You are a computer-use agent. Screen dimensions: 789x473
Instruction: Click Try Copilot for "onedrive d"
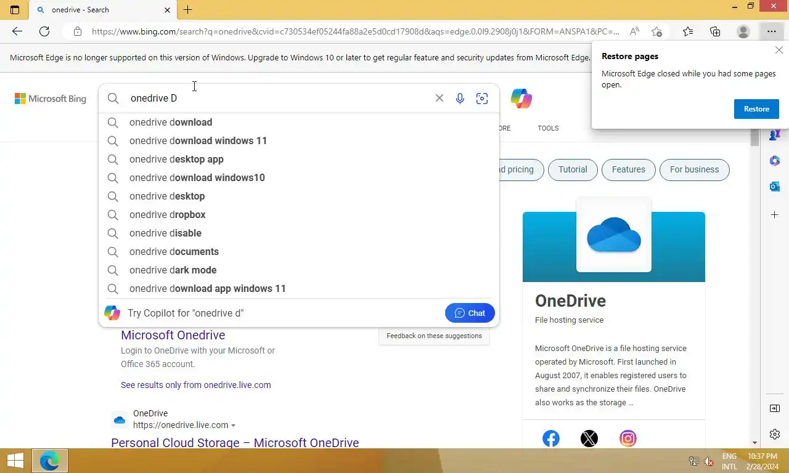(x=186, y=313)
